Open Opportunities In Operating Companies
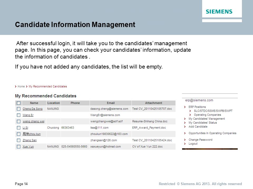The image size is (253, 189). 212,133
